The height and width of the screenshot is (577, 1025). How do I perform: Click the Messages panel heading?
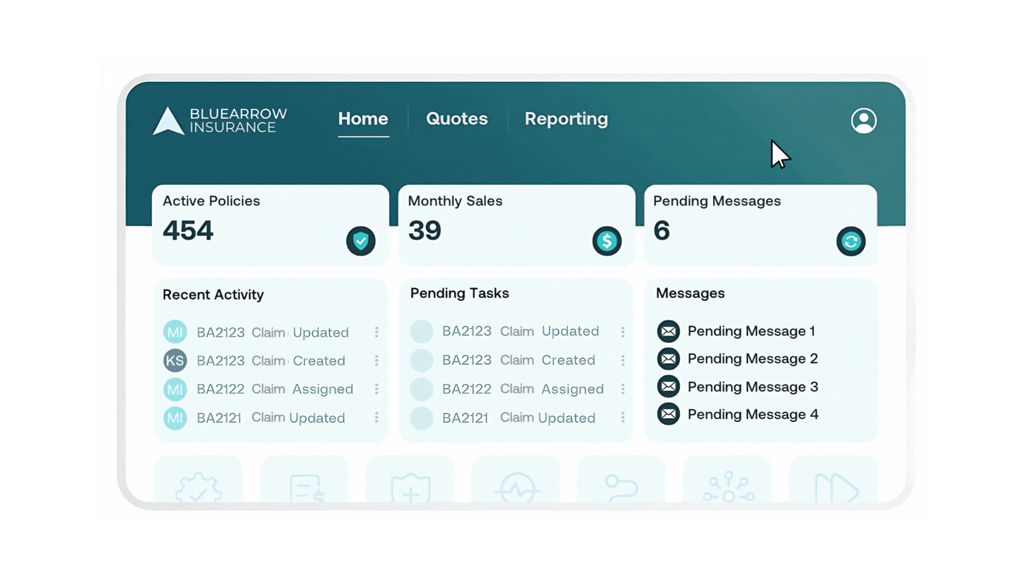point(690,293)
